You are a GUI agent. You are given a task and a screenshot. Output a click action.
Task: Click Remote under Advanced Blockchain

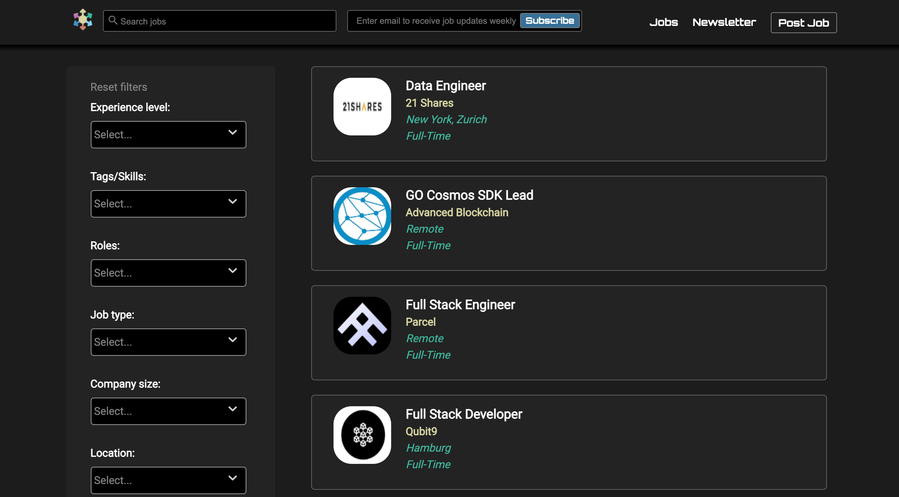point(425,229)
